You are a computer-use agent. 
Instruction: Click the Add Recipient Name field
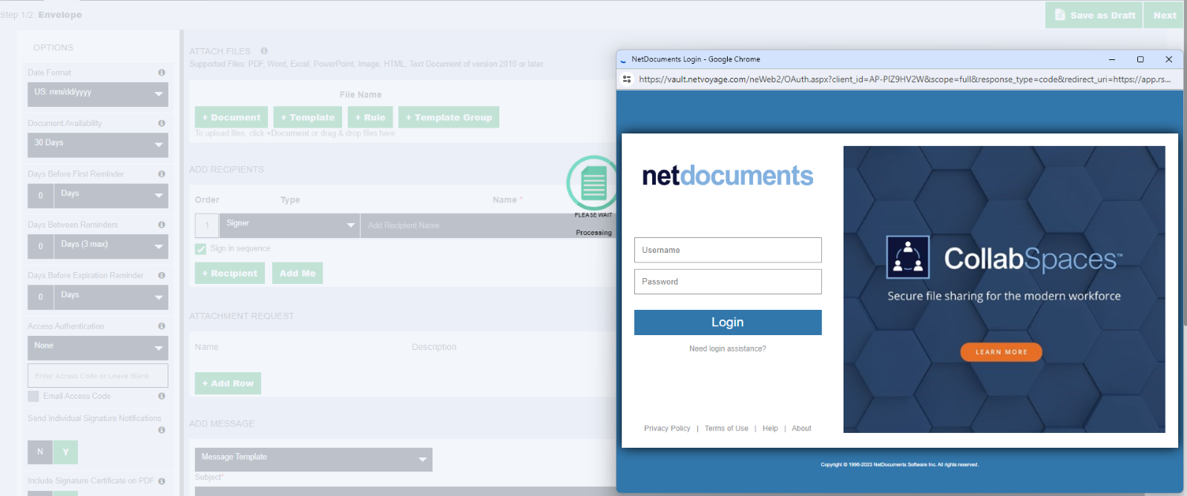[490, 225]
